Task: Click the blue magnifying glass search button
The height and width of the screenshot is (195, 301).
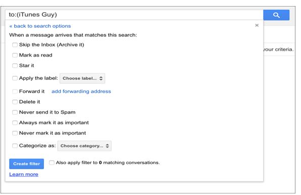Action: coord(276,15)
